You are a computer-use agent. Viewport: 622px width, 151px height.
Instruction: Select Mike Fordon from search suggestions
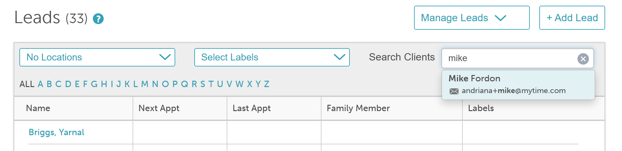(474, 79)
